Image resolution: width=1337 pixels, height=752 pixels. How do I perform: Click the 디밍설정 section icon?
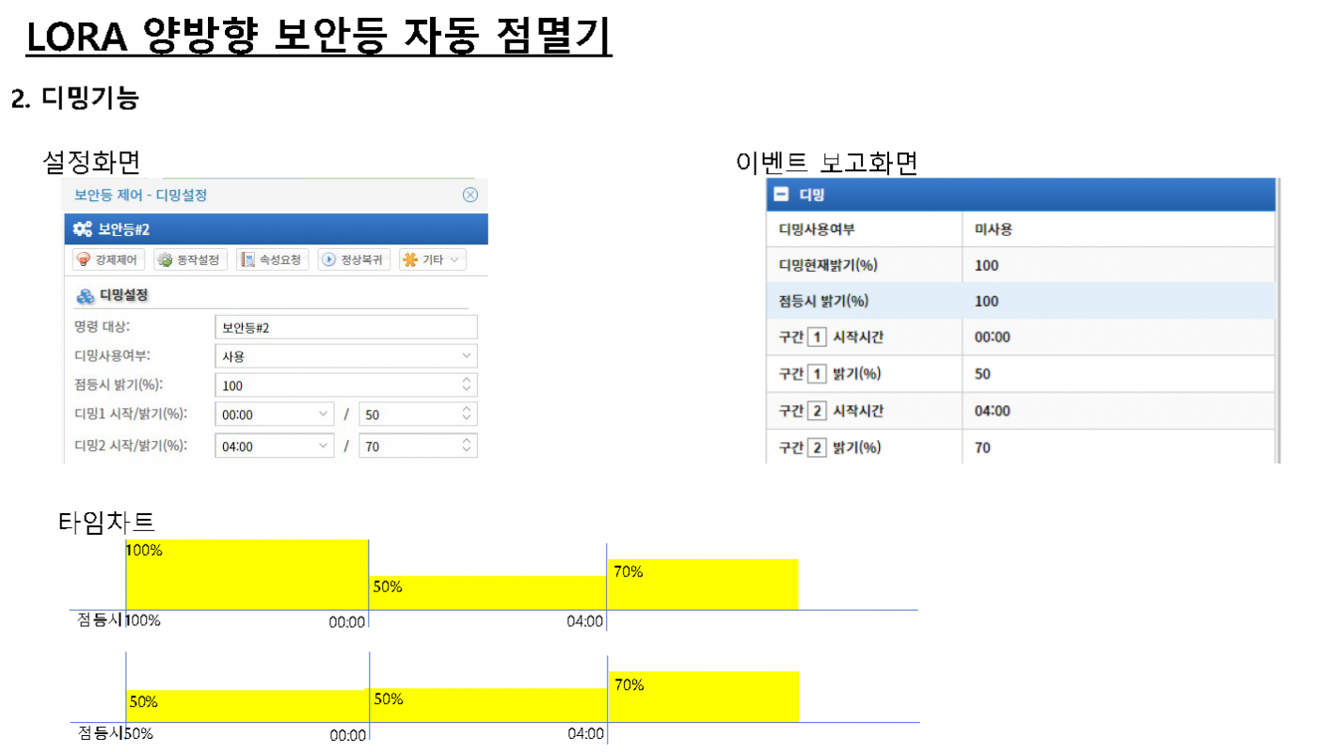85,296
